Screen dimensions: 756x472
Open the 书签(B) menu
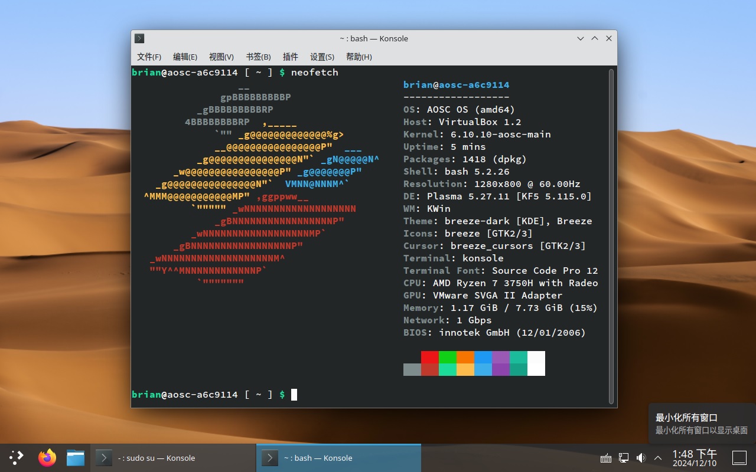click(x=258, y=57)
